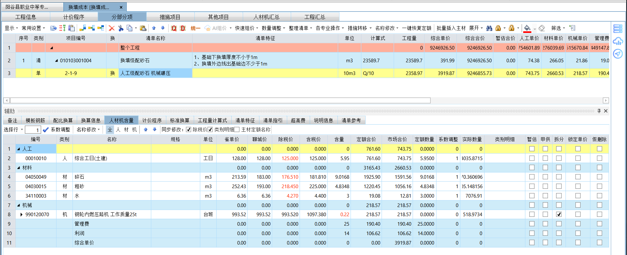Check 甲供 box for 粗砂 row
This screenshot has height=255, width=627.
pyautogui.click(x=545, y=187)
